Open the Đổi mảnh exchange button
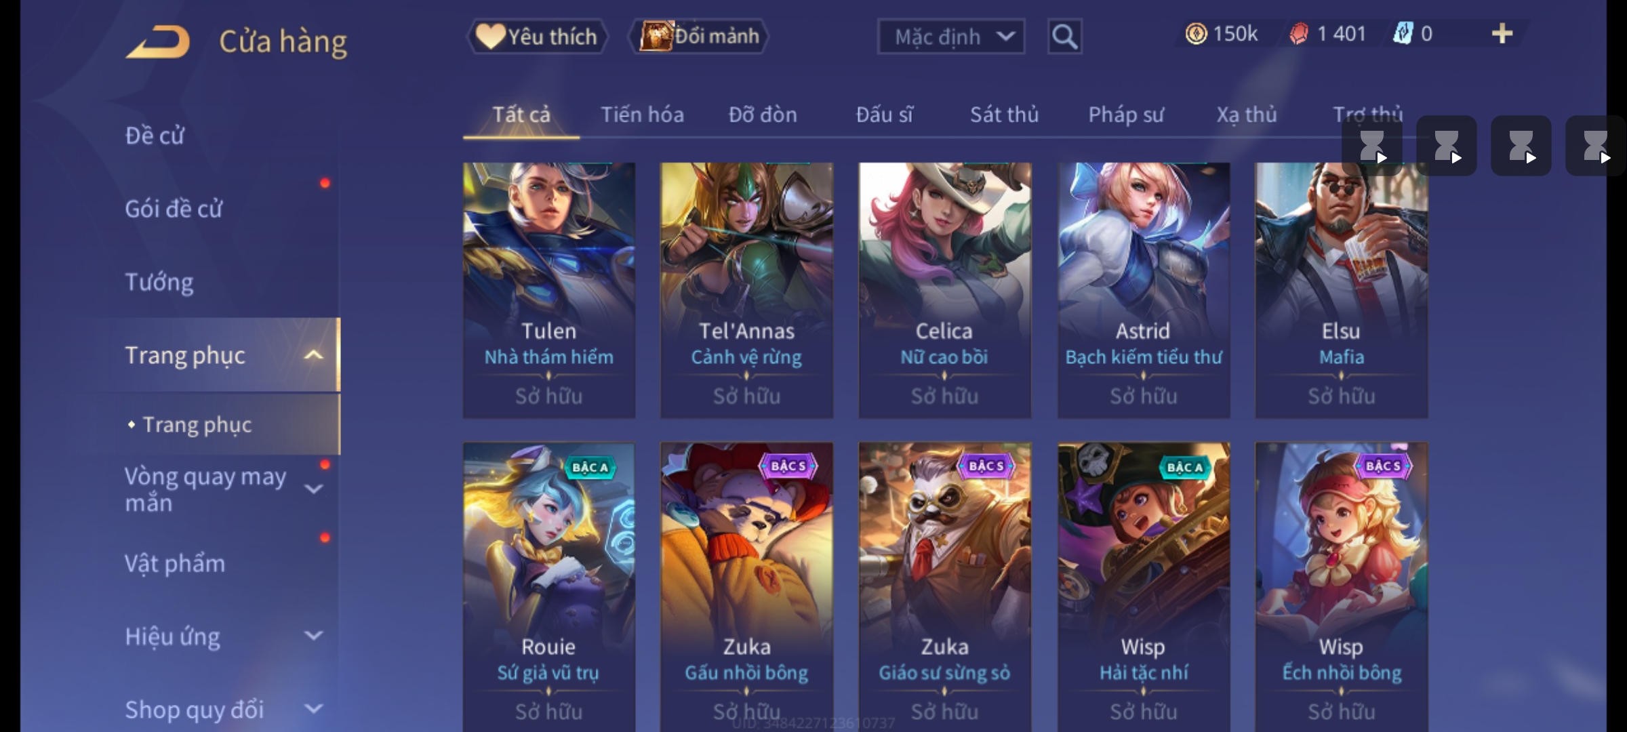Screen dimensions: 1627x732 pos(699,37)
